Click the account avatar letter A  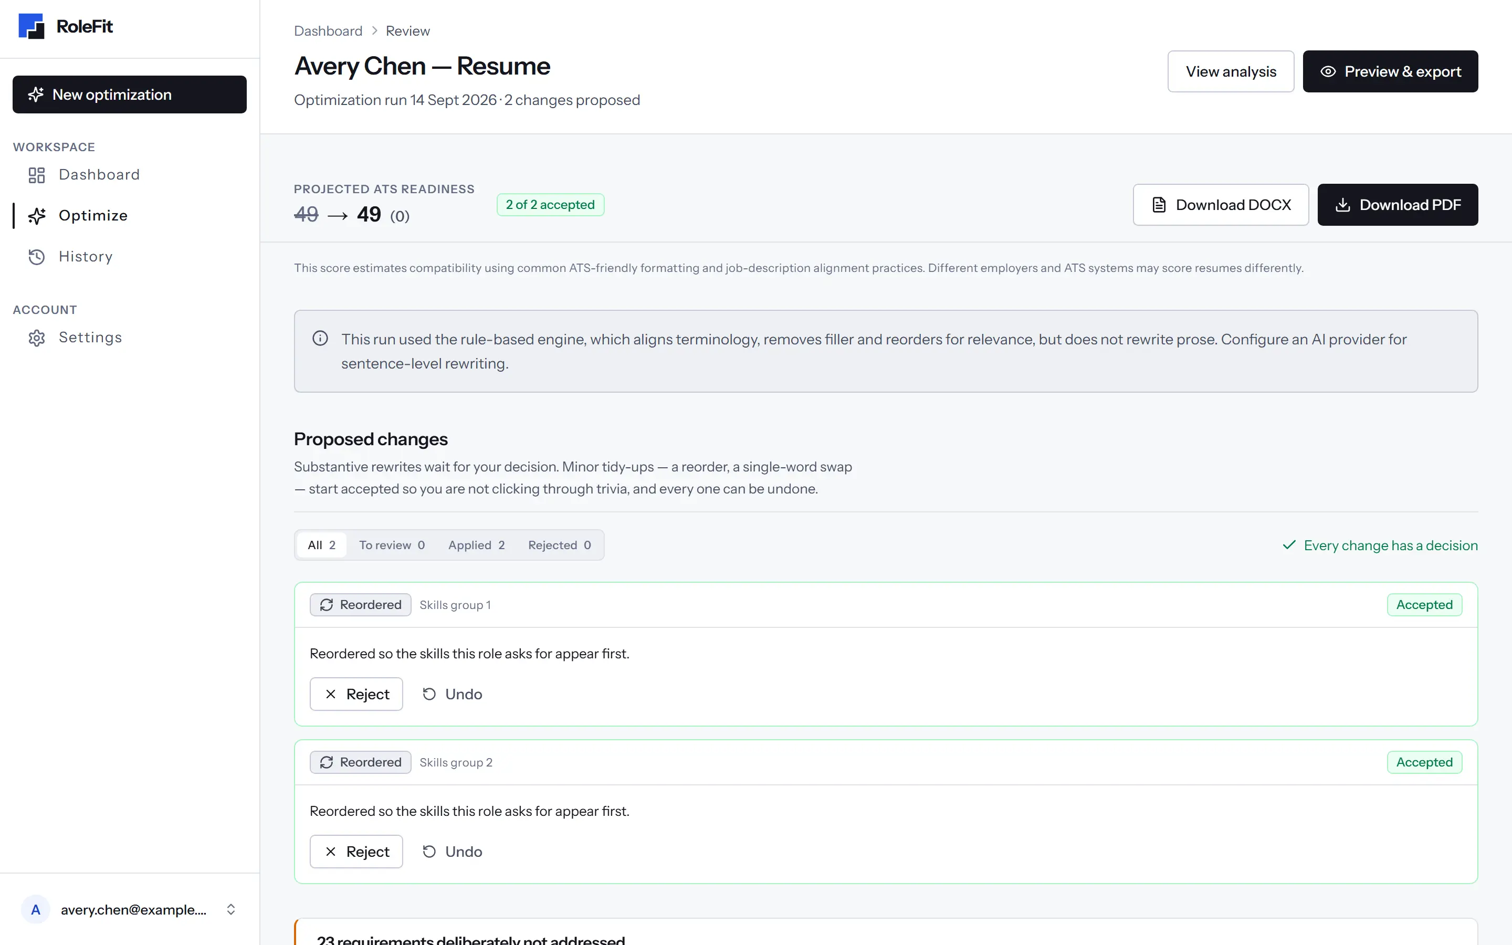(36, 909)
